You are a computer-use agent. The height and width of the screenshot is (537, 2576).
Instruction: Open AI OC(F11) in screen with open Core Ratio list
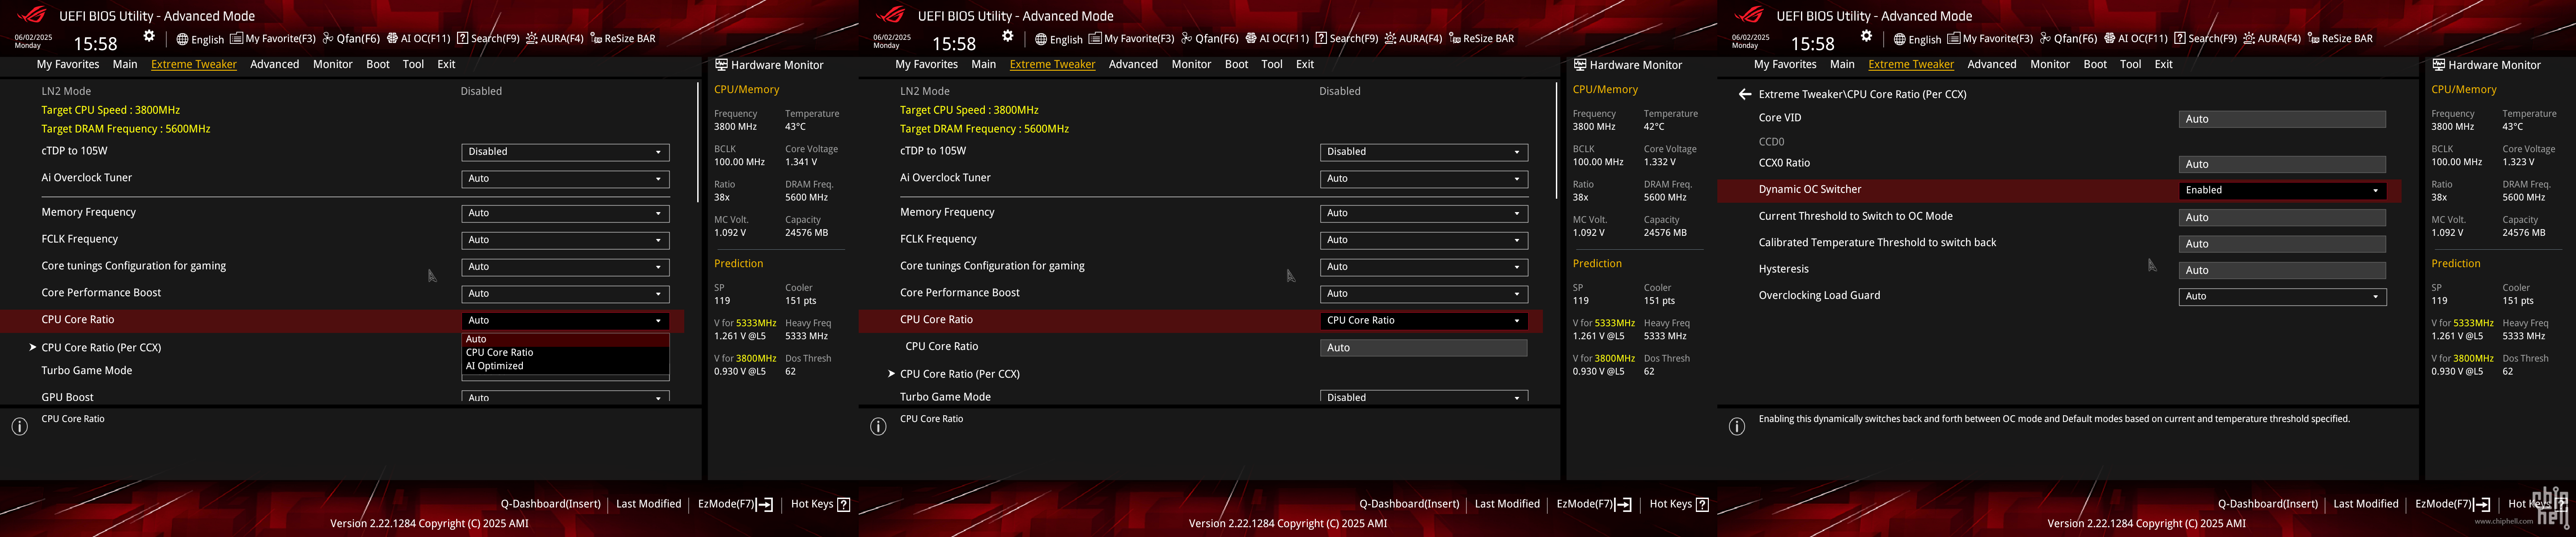pos(418,39)
